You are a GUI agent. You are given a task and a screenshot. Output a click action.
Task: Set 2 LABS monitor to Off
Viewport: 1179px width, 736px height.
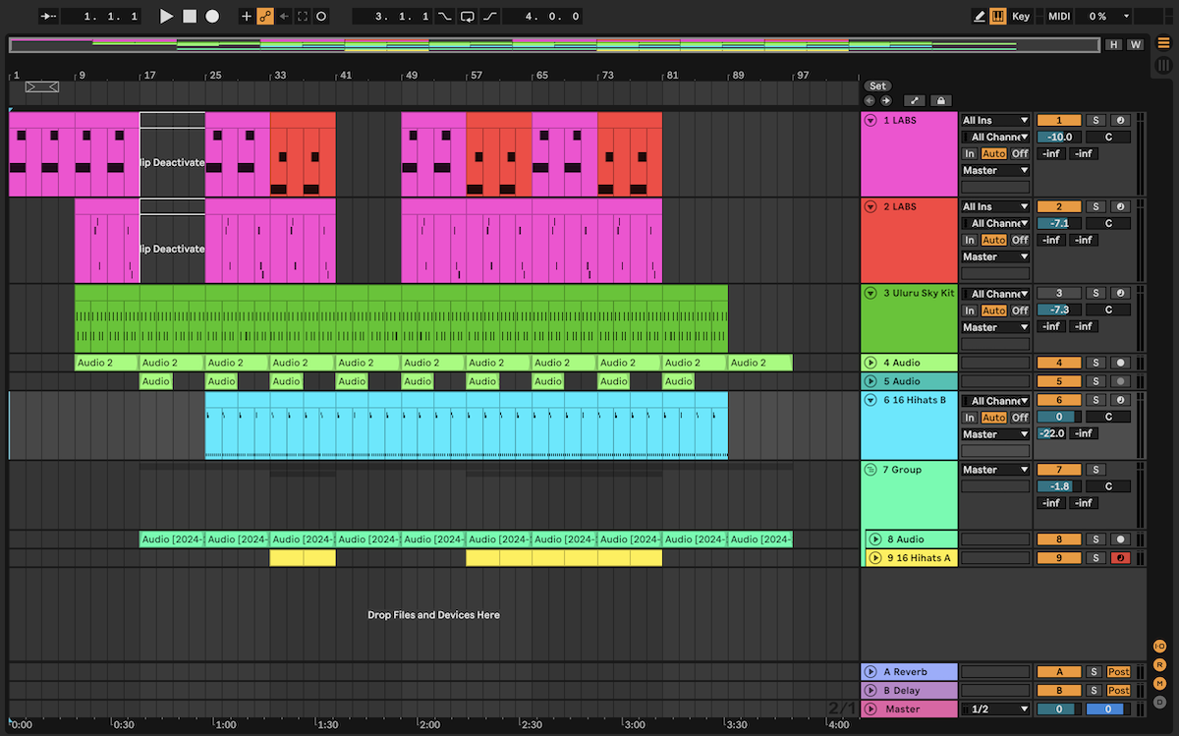(1020, 240)
